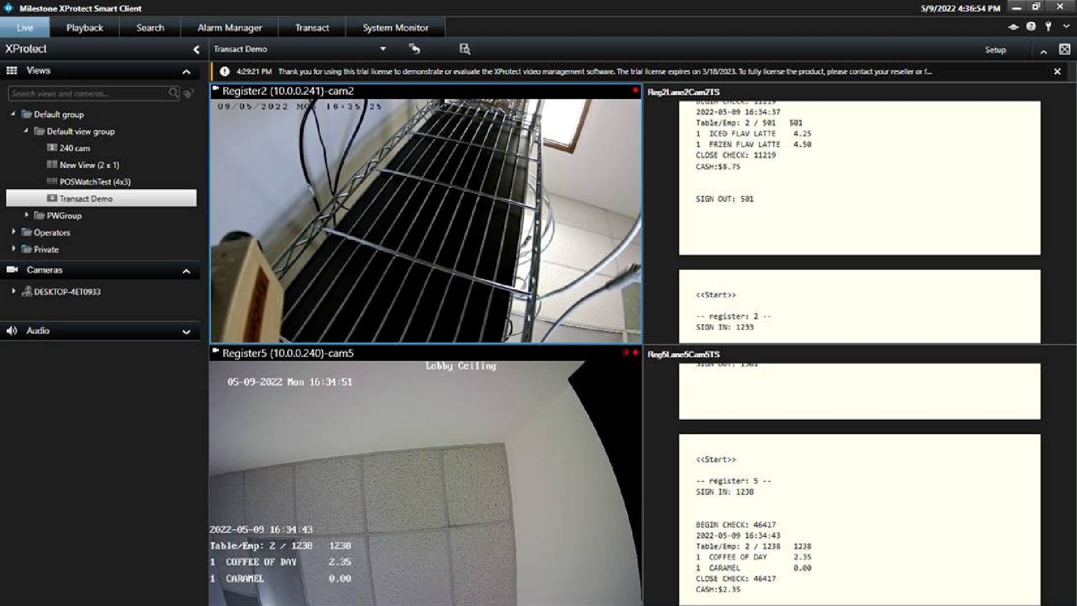Collapse the Default group tree node
The image size is (1077, 606).
tap(13, 114)
